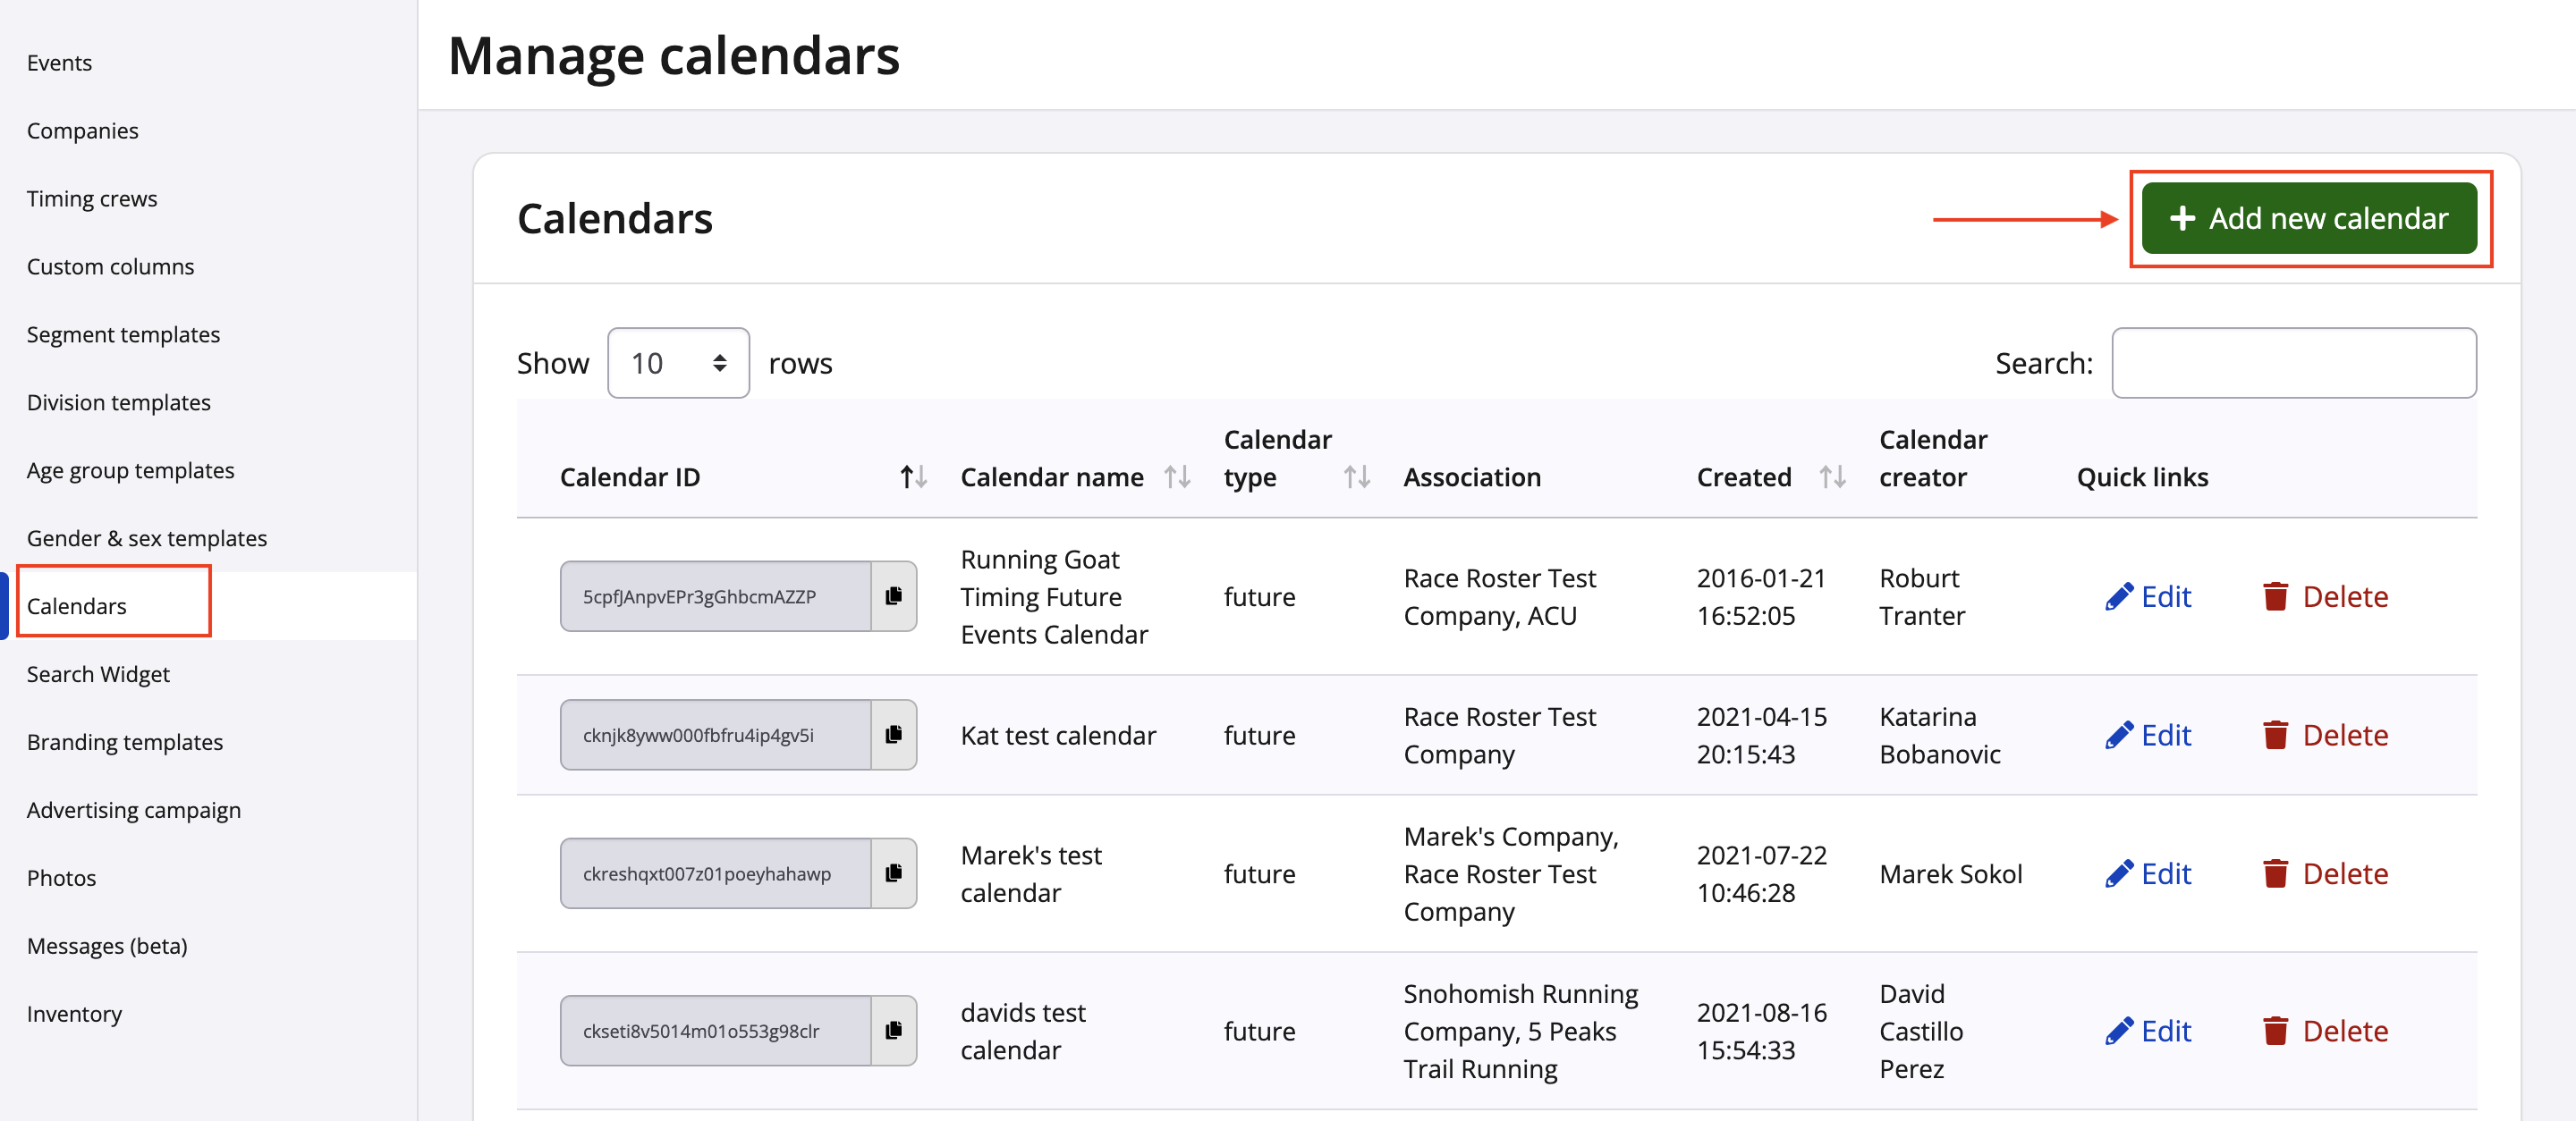Copy the Kat test calendar ID
This screenshot has height=1121, width=2576.
tap(893, 736)
